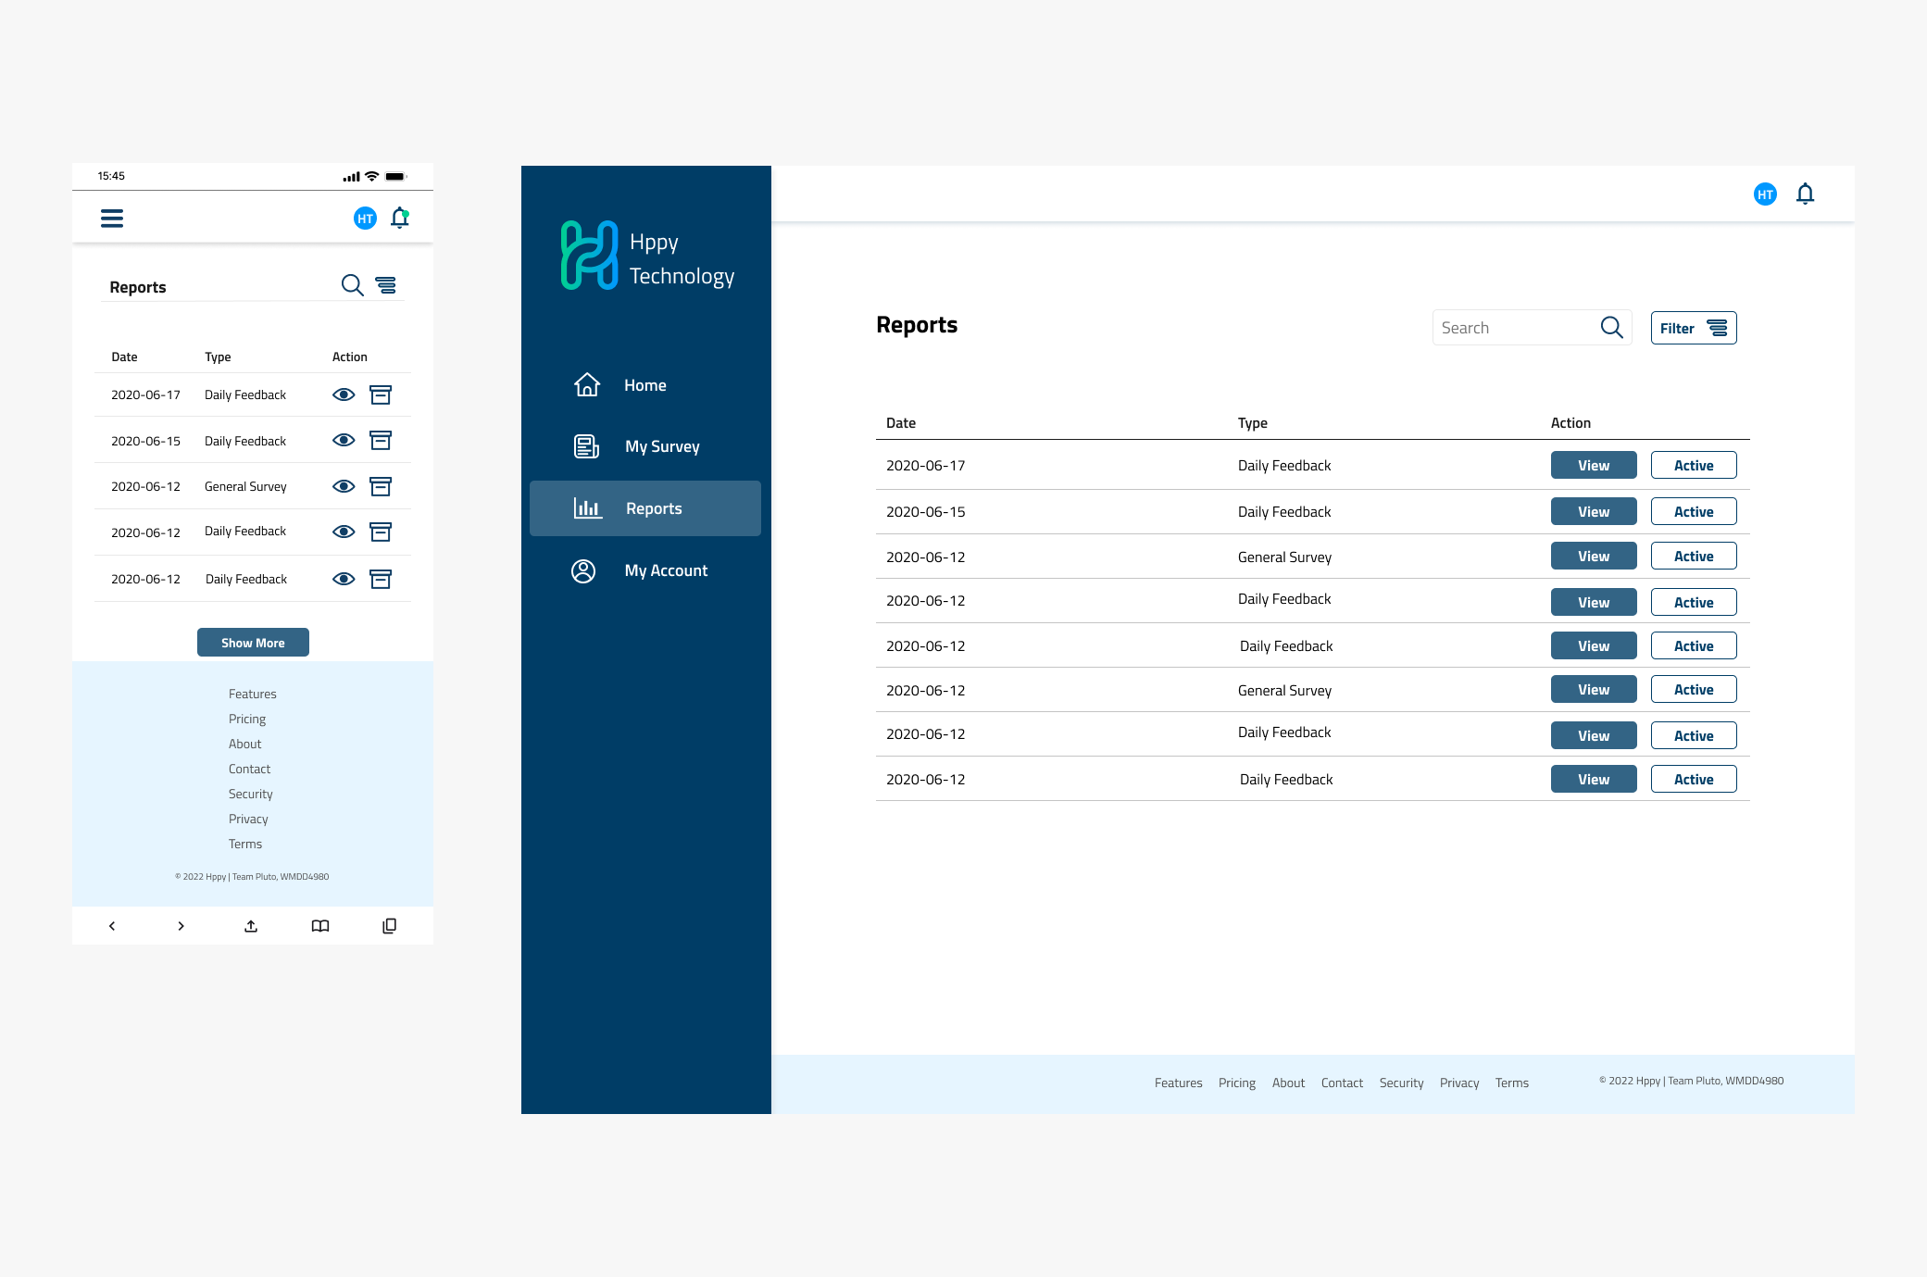Click eye icon for mobile General Survey row

(x=344, y=486)
